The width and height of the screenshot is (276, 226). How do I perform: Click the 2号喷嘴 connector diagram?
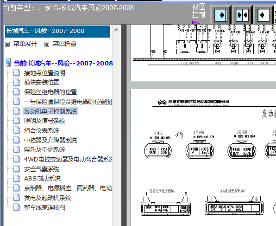(x=242, y=150)
